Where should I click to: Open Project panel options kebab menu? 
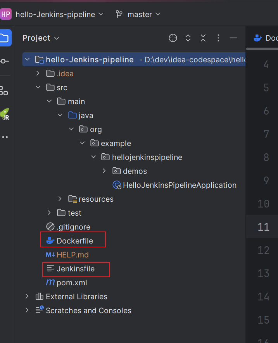(218, 38)
